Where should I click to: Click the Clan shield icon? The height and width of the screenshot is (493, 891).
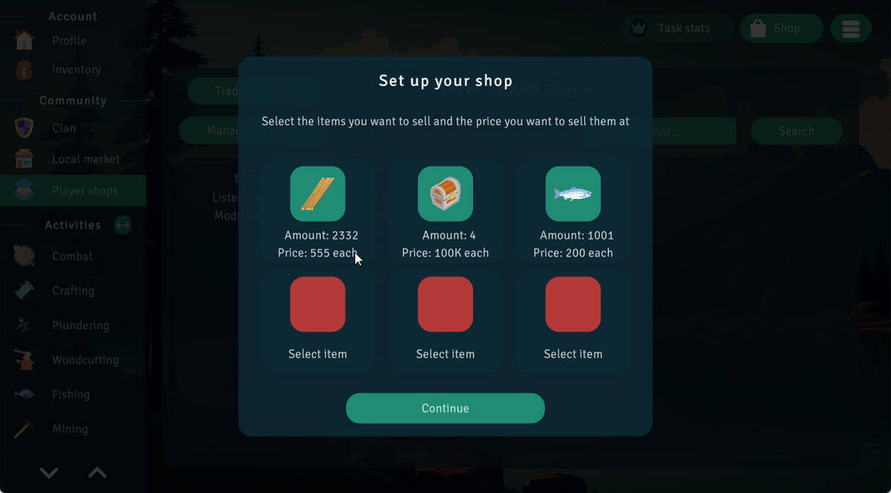pos(25,128)
